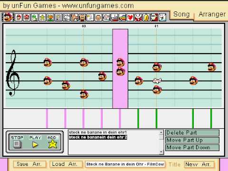Click the parts list scroll-down arrow
Image resolution: width=228 pixels, height=171 pixels.
point(161,152)
